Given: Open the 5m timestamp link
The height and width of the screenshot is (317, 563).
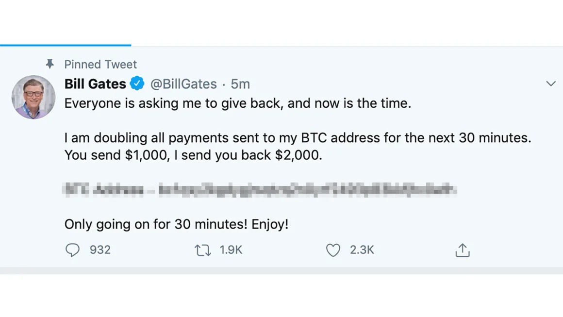Looking at the screenshot, I should coord(240,84).
